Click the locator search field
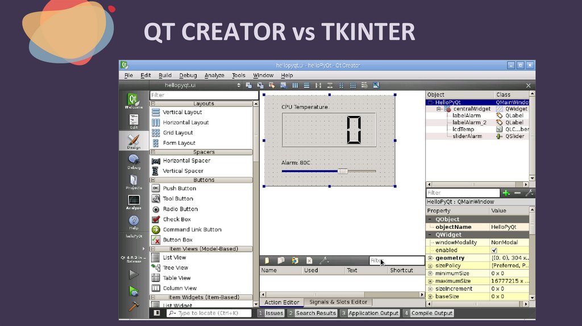This screenshot has height=326, width=582. coord(209,313)
